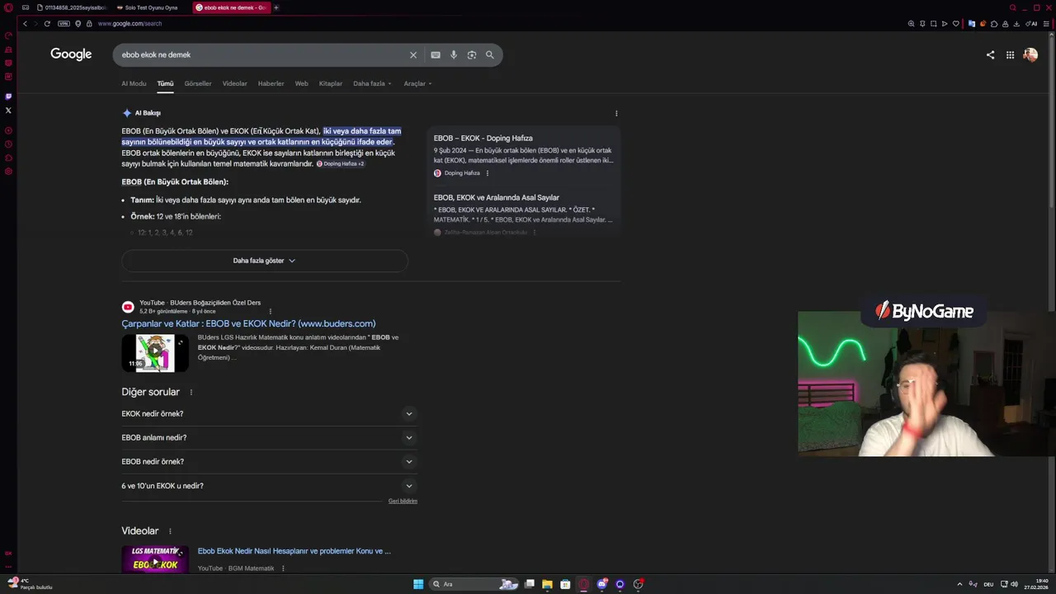The height and width of the screenshot is (594, 1056).
Task: Open the browser AI assistant button
Action: tap(1032, 24)
